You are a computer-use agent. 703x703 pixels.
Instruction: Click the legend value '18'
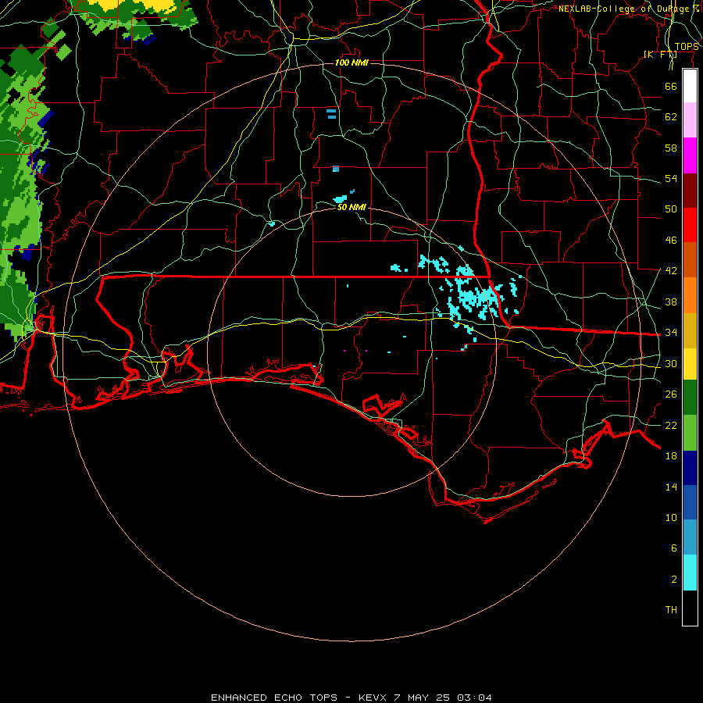point(671,456)
